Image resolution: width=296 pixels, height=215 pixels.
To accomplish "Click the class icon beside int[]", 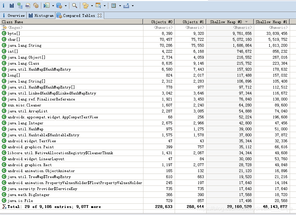I will [x=4, y=51].
